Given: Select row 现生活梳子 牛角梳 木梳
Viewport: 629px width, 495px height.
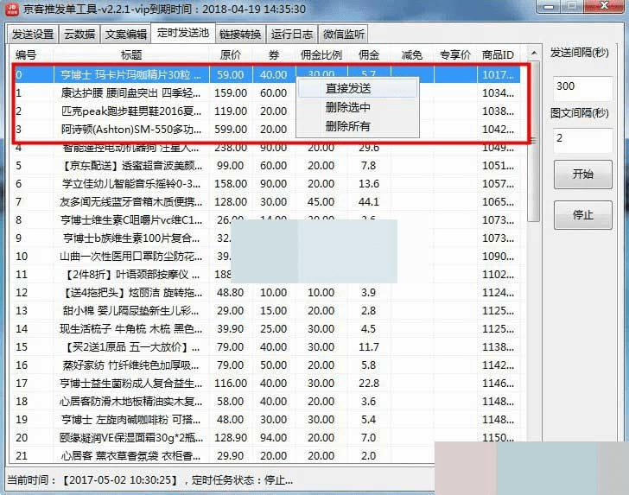Looking at the screenshot, I should tap(266, 328).
